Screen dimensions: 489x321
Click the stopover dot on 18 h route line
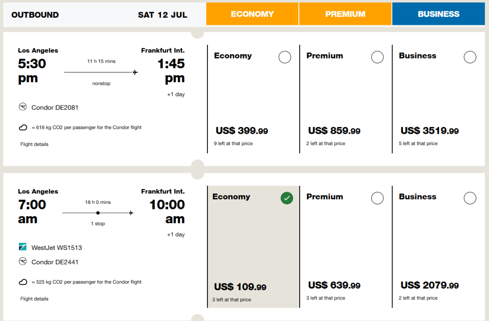98,213
